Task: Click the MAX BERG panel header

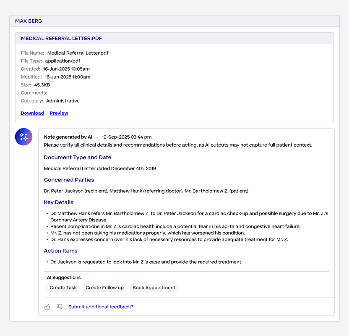Action: pyautogui.click(x=174, y=21)
